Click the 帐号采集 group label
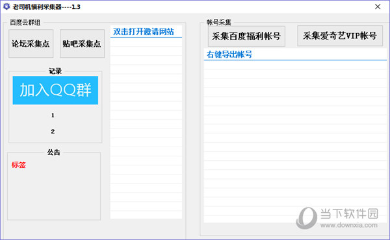The image size is (390, 240). point(219,23)
